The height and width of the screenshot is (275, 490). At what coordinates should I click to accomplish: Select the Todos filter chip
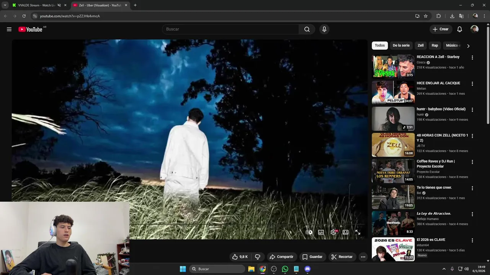[380, 45]
